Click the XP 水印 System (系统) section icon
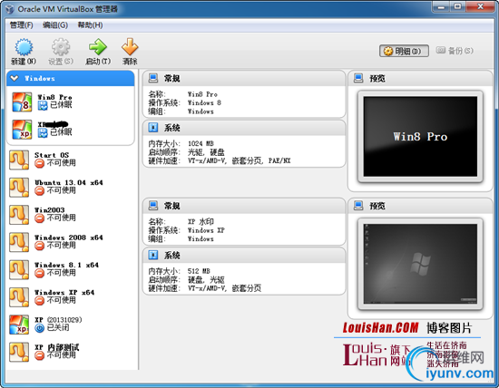 pyautogui.click(x=153, y=255)
